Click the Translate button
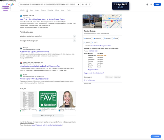Viewport: 164px width, 140px height. 156,136
